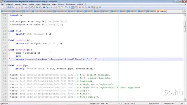Collapse the def f(i) fold marker
Viewport: 187px width, 105px height.
(9, 31)
